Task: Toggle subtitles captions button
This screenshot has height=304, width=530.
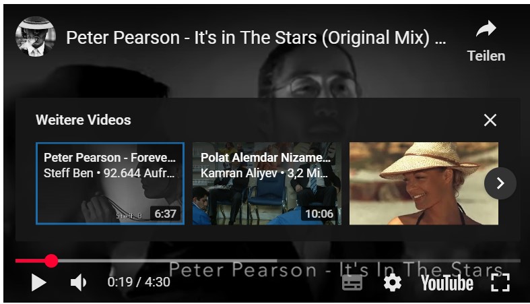Action: 352,282
